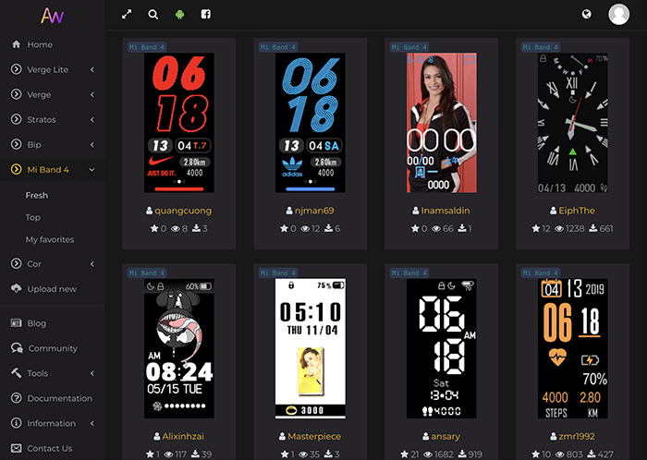This screenshot has height=460, width=647.
Task: Open author EiphThe's profile link
Action: tap(576, 211)
